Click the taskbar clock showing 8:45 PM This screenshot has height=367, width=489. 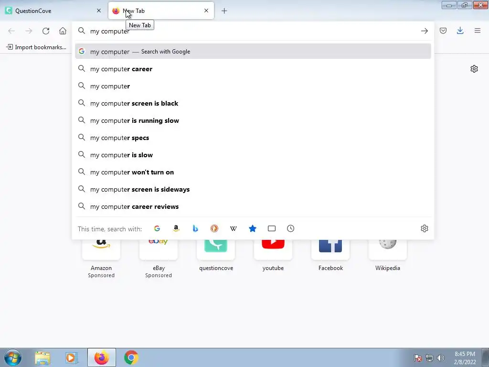465,358
